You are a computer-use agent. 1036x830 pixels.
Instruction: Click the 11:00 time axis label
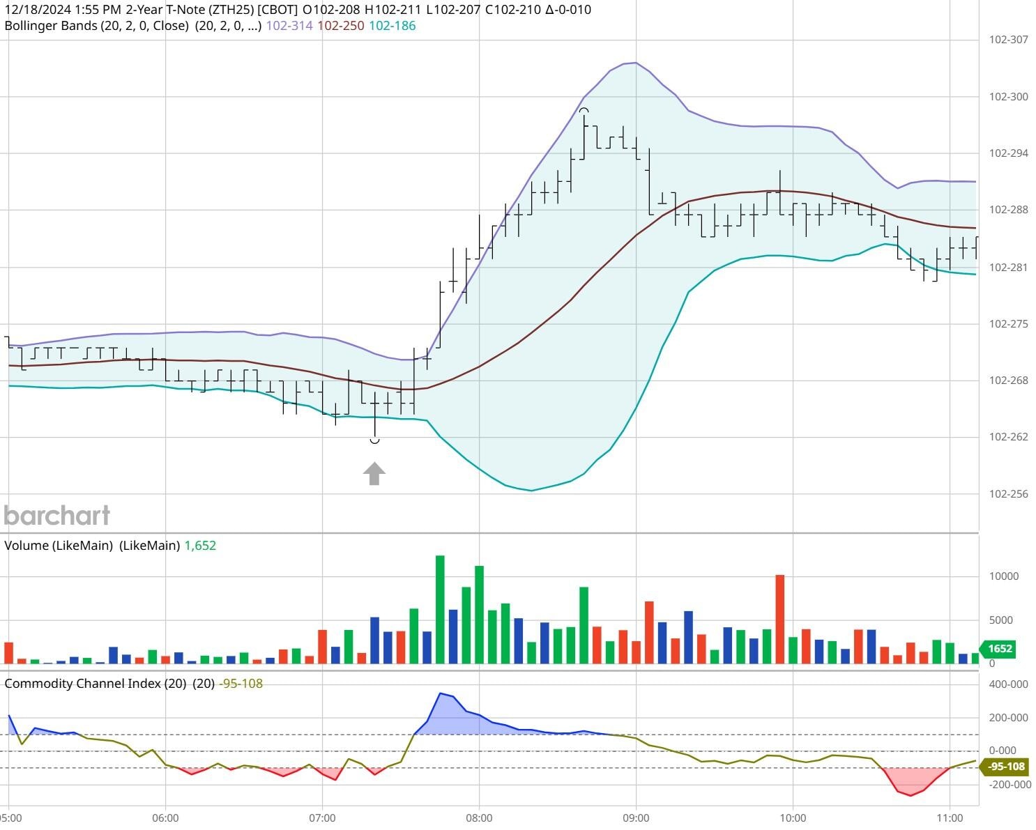click(x=950, y=818)
